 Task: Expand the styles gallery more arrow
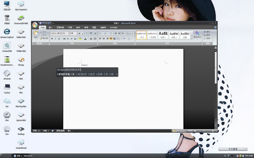click(x=192, y=38)
